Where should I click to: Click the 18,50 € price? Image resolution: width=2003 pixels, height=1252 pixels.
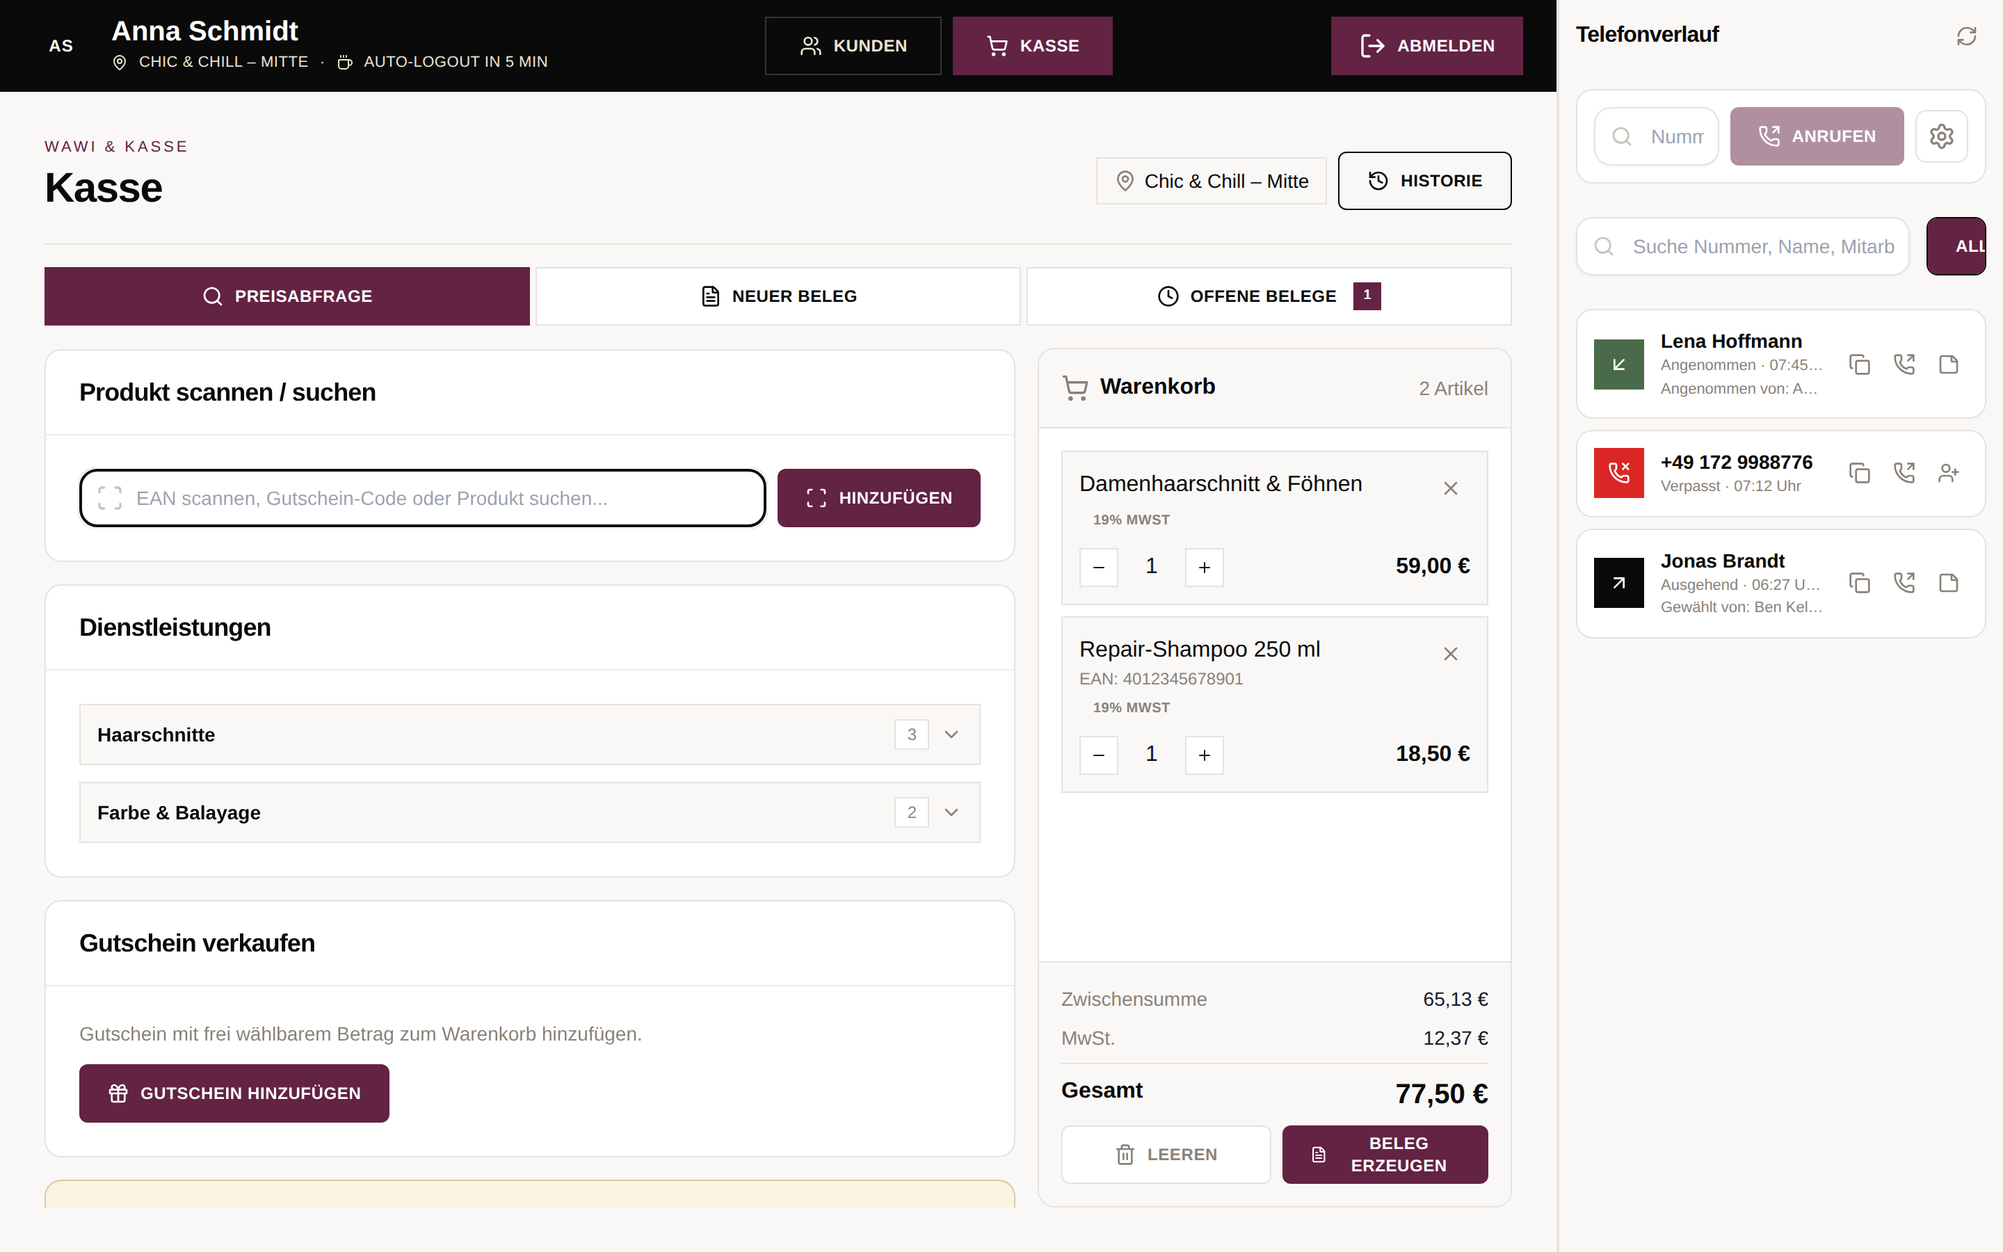click(x=1433, y=755)
